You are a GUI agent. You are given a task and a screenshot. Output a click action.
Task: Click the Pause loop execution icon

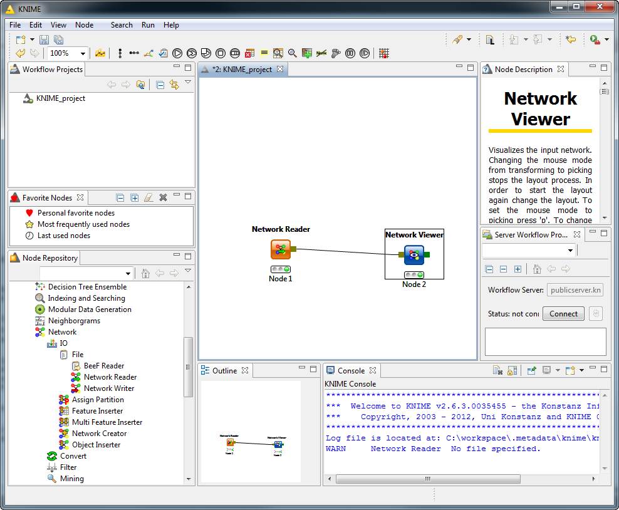[x=350, y=53]
